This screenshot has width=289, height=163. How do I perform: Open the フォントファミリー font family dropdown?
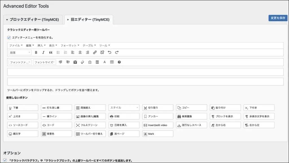(20, 62)
